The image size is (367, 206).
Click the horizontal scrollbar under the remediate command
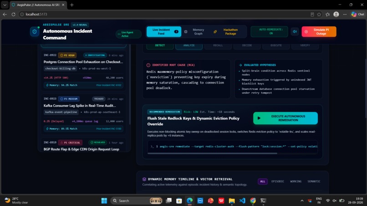pos(212,153)
